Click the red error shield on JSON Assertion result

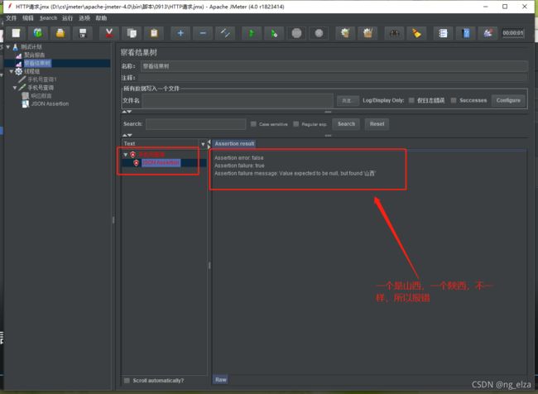[x=137, y=163]
